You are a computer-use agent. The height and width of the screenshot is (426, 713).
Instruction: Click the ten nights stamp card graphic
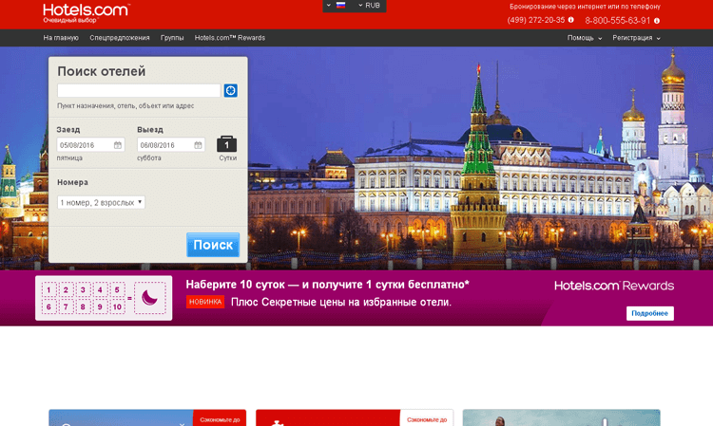click(104, 298)
